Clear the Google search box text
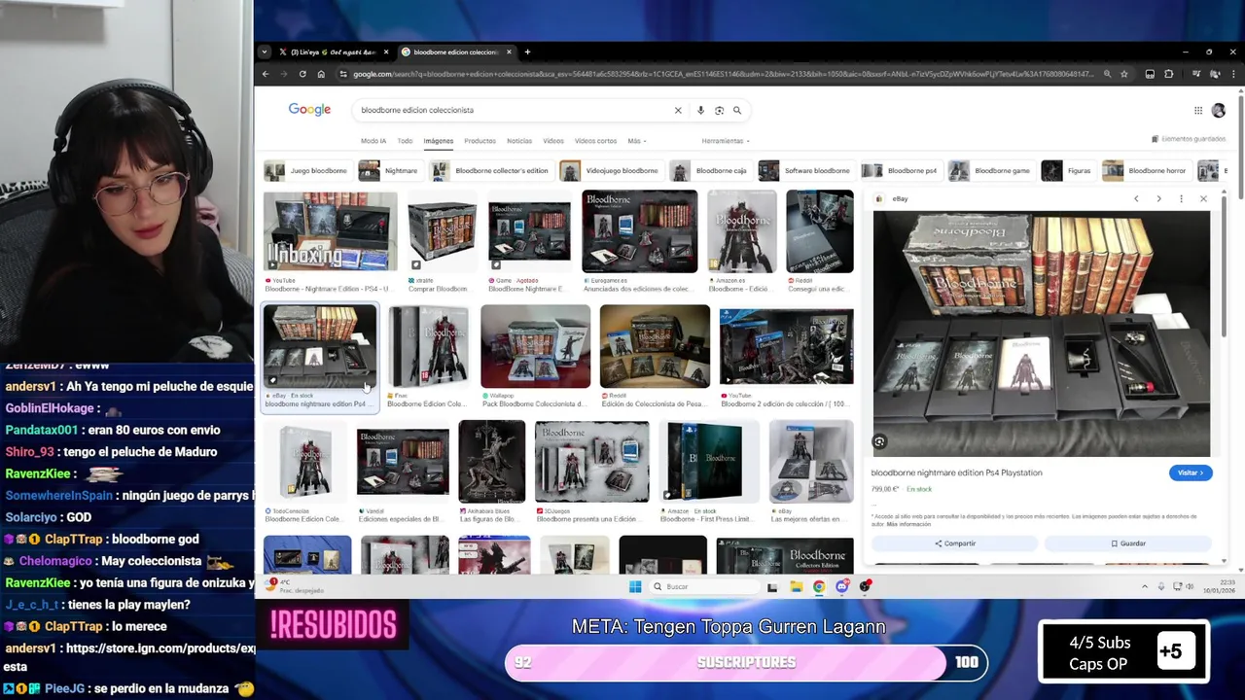 click(x=678, y=111)
